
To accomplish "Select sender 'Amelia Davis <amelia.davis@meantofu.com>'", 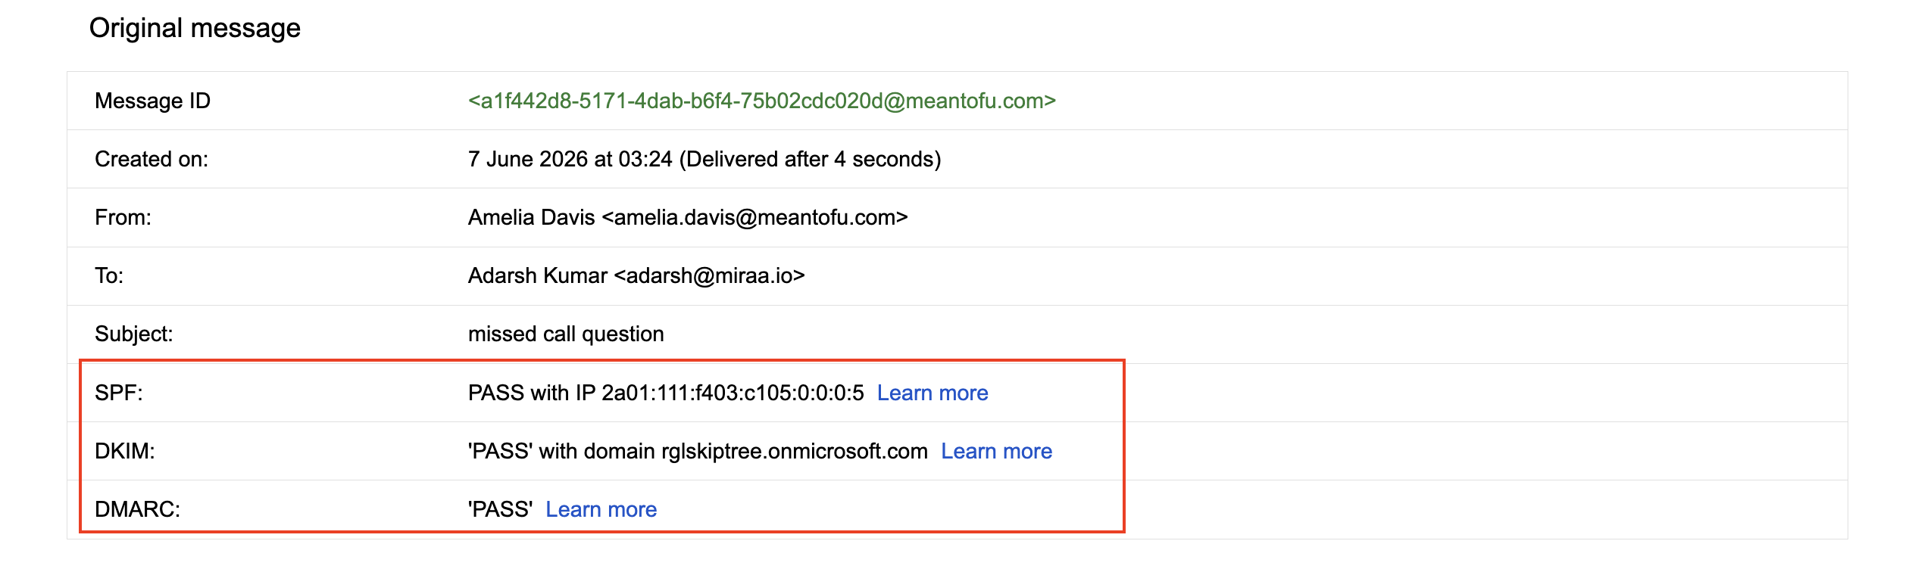I will pyautogui.click(x=688, y=217).
